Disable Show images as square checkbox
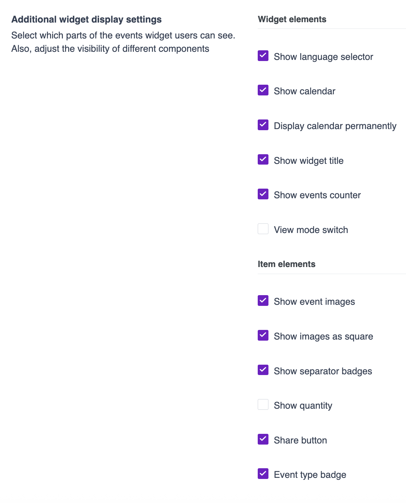 pyautogui.click(x=263, y=335)
